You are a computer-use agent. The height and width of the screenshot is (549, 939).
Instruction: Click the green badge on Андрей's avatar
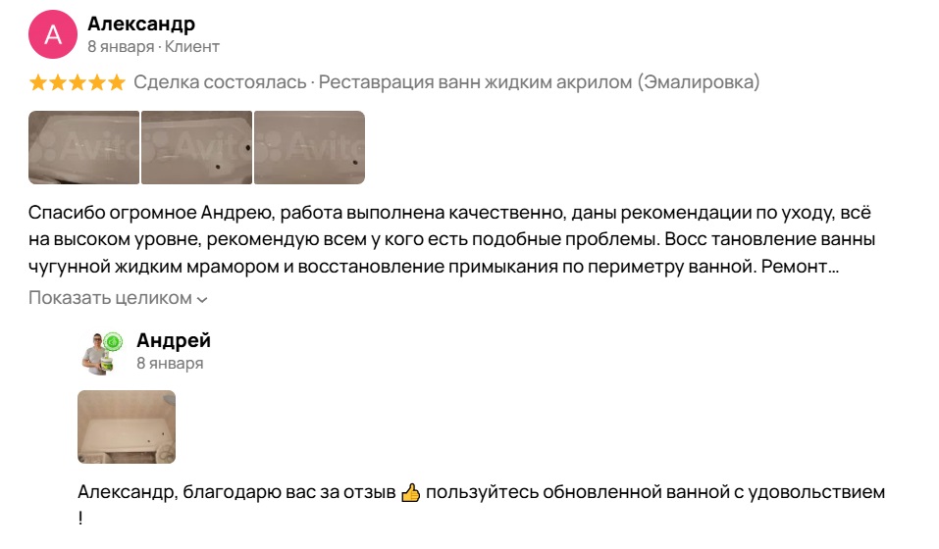coord(114,341)
